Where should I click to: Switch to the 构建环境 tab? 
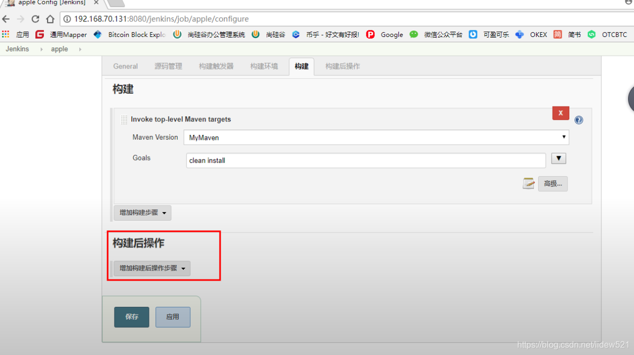[x=263, y=66]
